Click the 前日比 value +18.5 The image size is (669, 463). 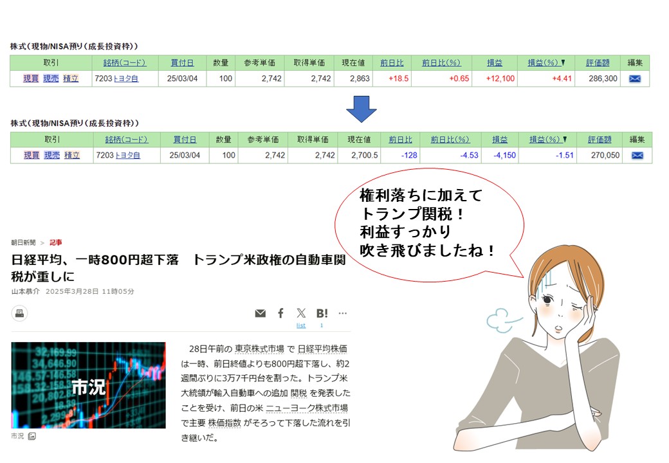tap(398, 78)
